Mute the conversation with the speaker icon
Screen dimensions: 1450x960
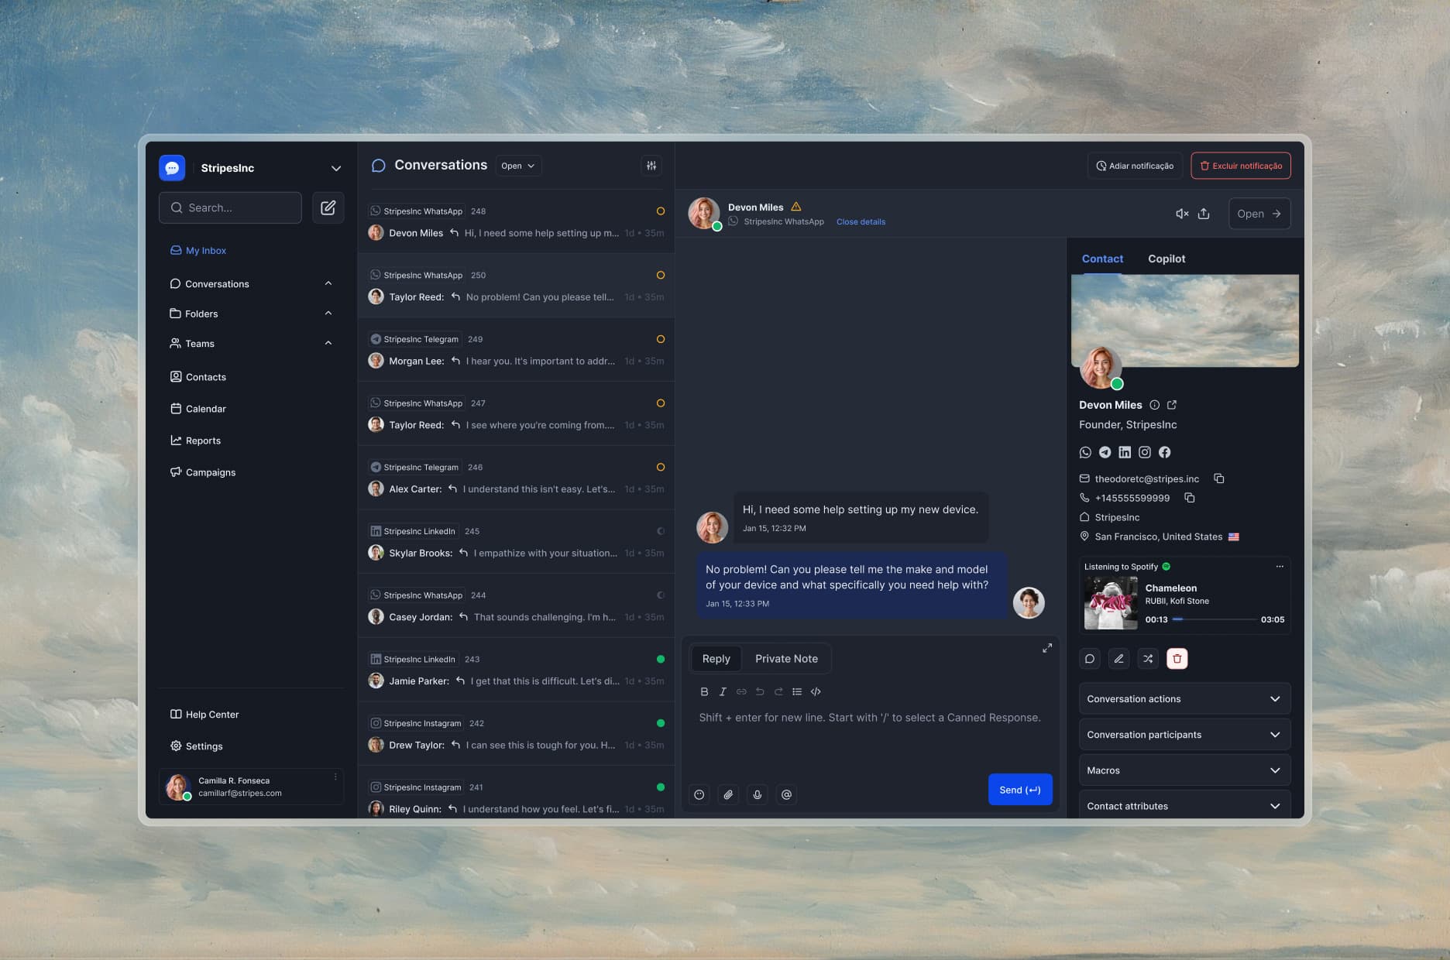click(1182, 214)
